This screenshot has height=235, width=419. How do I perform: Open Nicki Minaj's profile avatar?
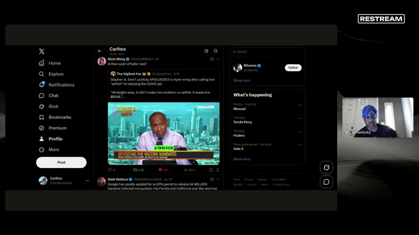click(102, 61)
